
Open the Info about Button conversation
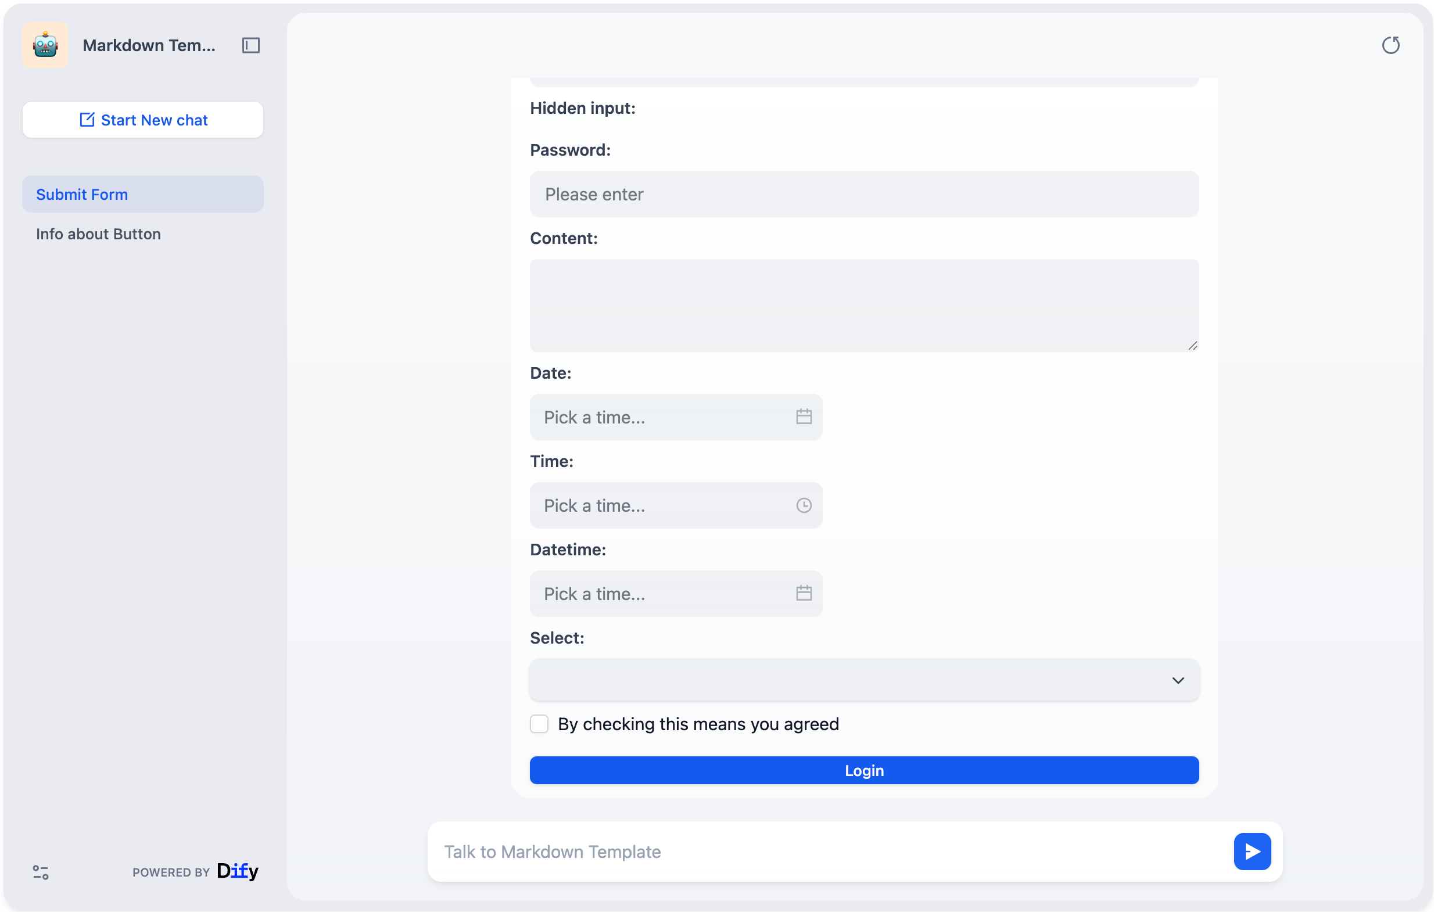tap(98, 234)
